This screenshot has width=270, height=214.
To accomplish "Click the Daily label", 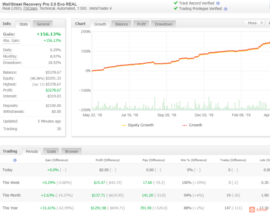I will click(8, 50).
